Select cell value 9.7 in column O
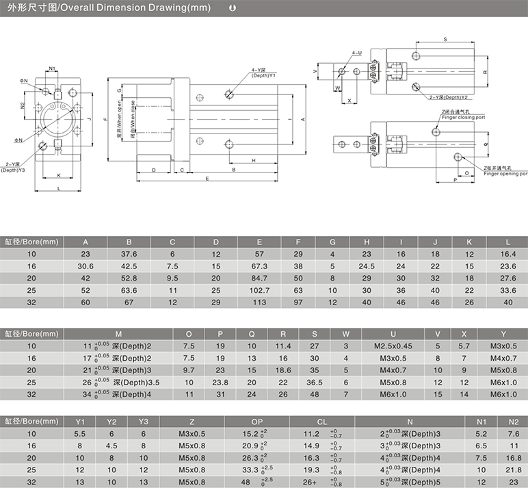The height and width of the screenshot is (488, 528). point(189,370)
